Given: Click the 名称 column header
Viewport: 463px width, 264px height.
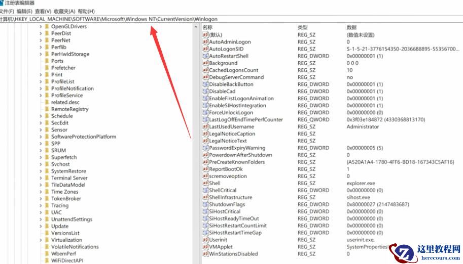Looking at the screenshot, I should click(x=207, y=27).
